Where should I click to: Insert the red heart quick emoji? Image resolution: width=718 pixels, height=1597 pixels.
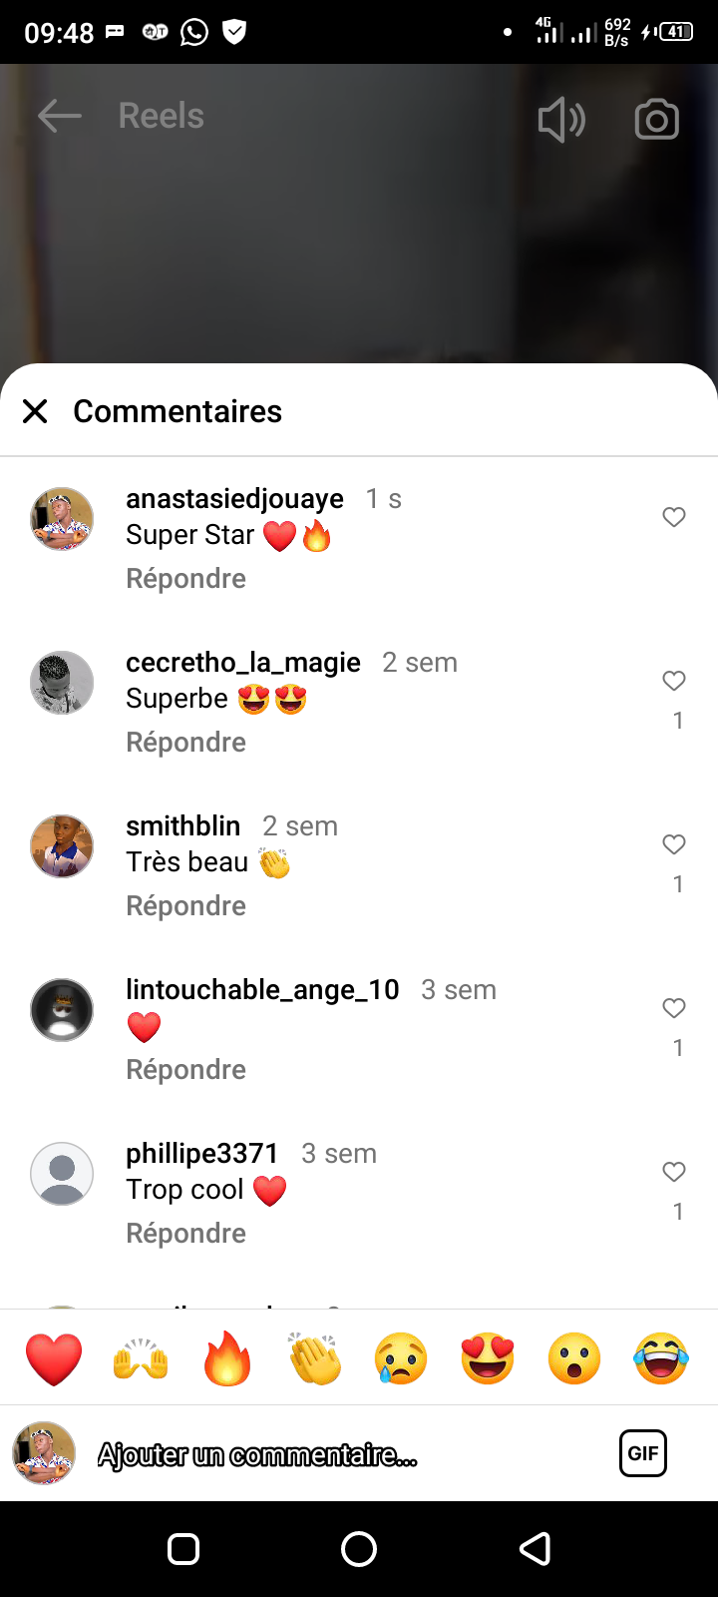point(54,1359)
